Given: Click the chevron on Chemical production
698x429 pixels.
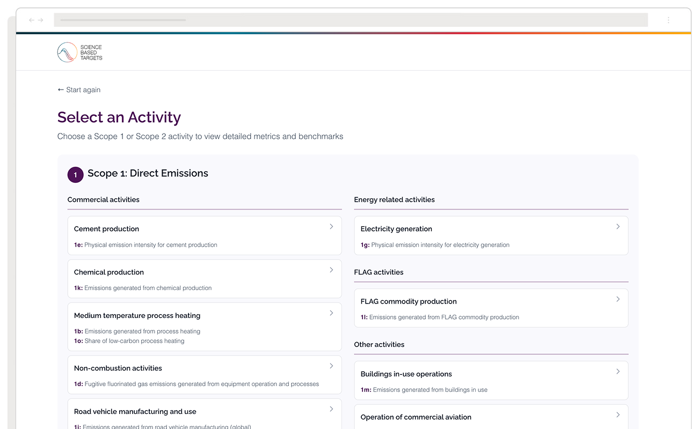Looking at the screenshot, I should pos(331,270).
